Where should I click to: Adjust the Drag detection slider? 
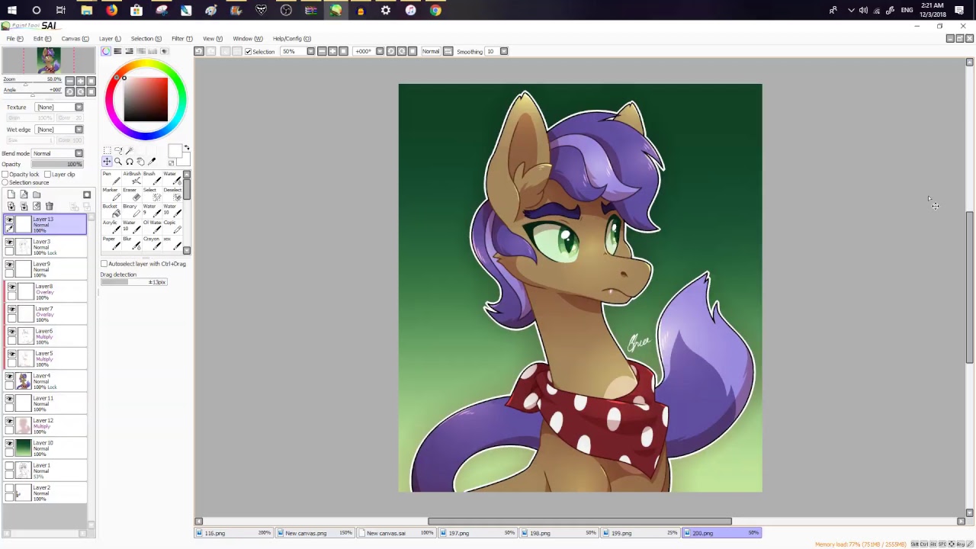[x=133, y=282]
